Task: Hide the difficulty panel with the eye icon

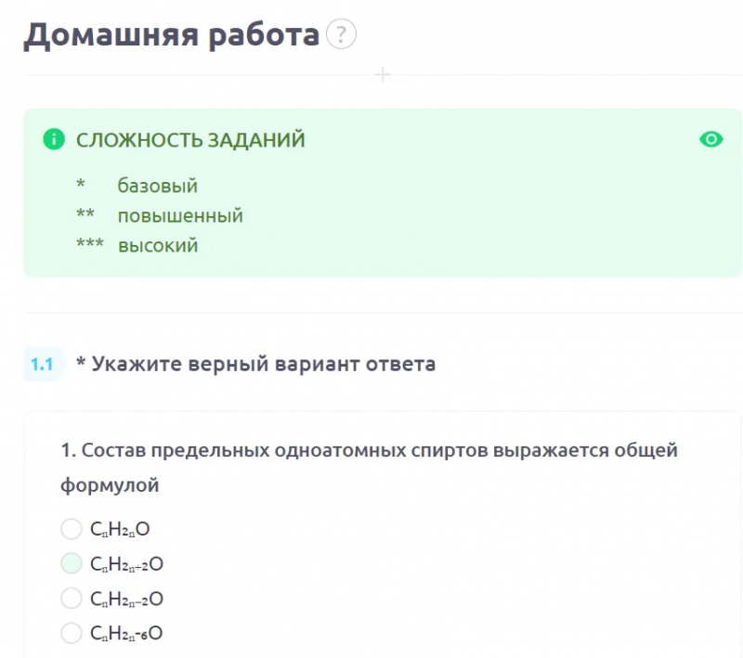Action: click(x=711, y=139)
